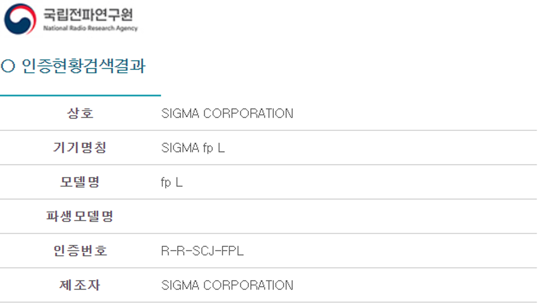Select SIGMA CORPORATION in the 상호 row

(x=227, y=113)
